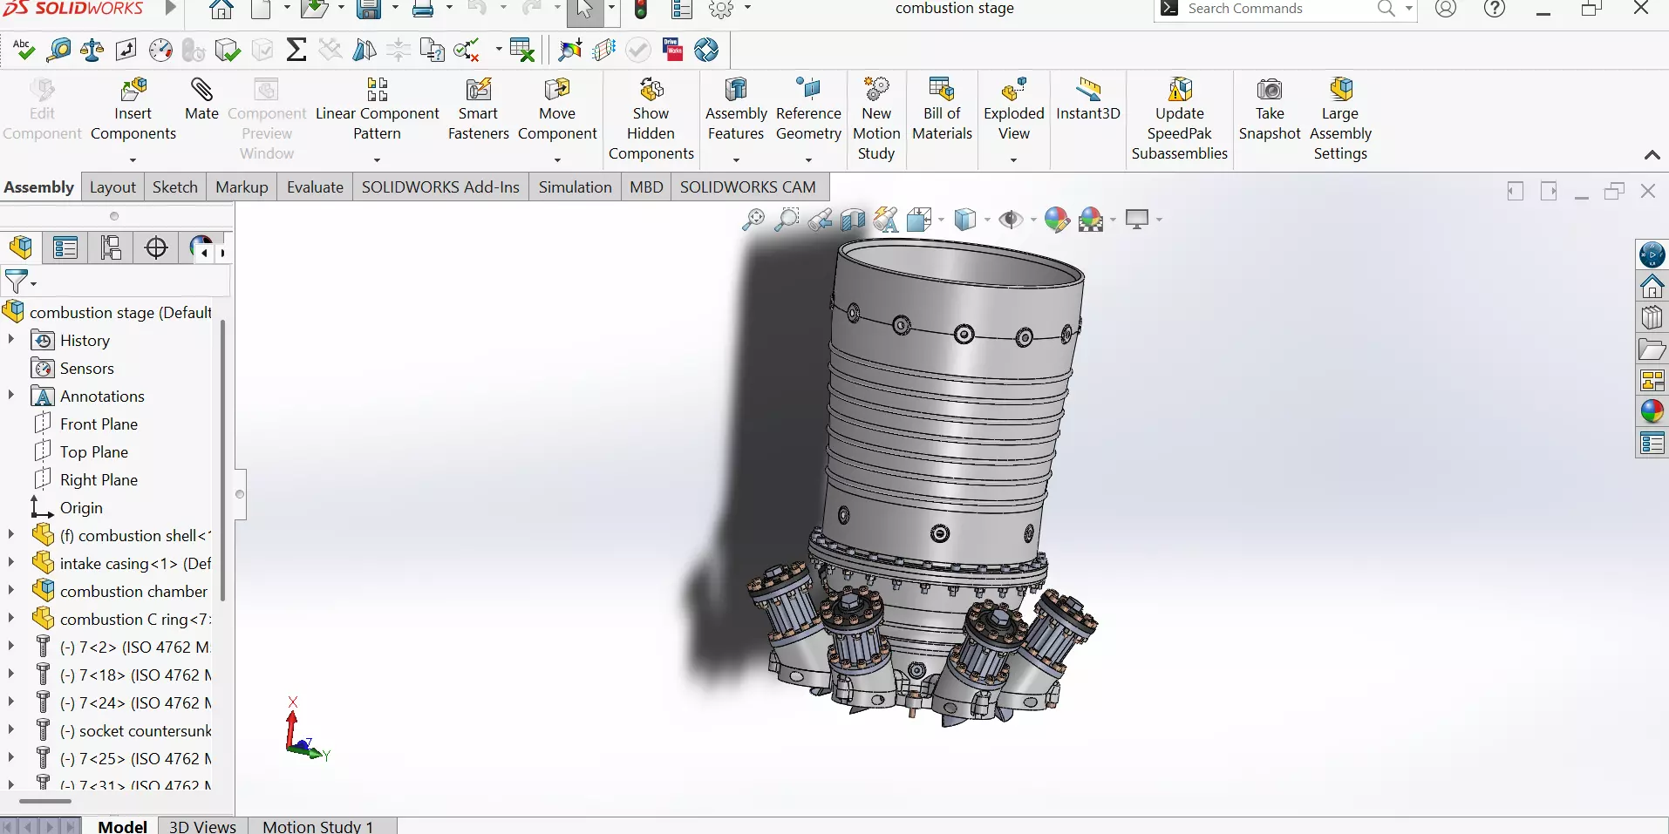Click the Section View icon
The image size is (1669, 834).
tap(853, 219)
